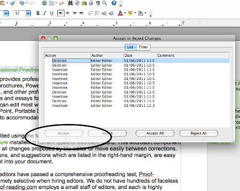Screen dimensions: 240x191
Task: Click the Accept All button
Action: [x=155, y=133]
